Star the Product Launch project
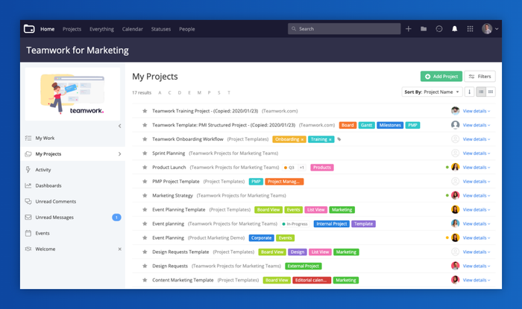 (x=145, y=168)
